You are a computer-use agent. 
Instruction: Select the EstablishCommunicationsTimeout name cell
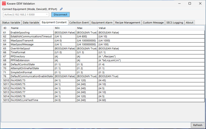coord(32,37)
